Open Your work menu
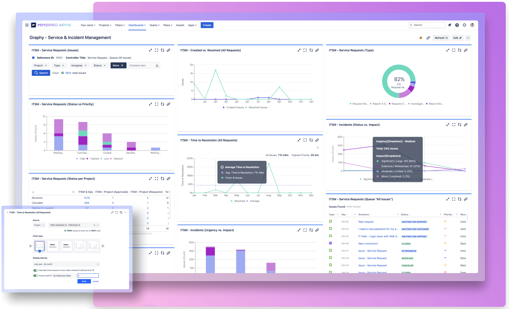 (88, 25)
